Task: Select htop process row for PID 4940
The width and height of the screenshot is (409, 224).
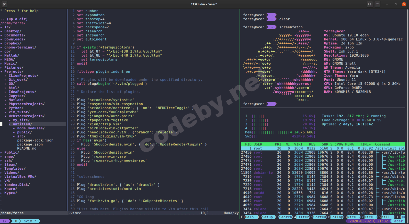Action: point(323,193)
